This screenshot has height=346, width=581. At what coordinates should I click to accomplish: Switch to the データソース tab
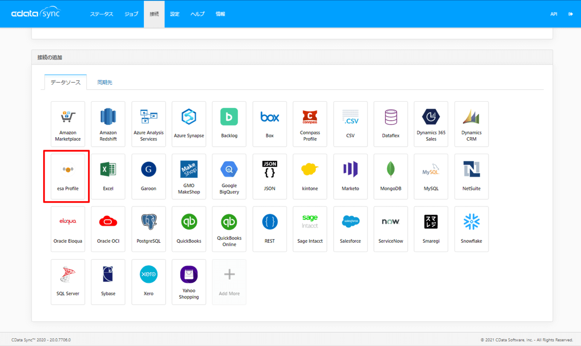(65, 82)
